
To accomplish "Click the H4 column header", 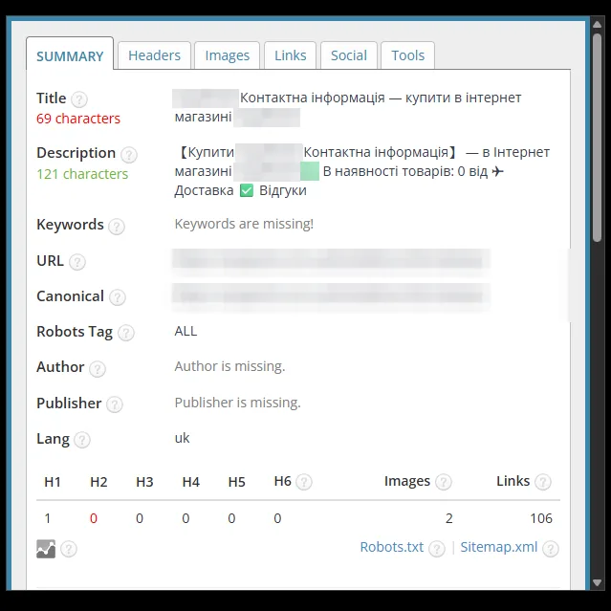I will [x=191, y=482].
